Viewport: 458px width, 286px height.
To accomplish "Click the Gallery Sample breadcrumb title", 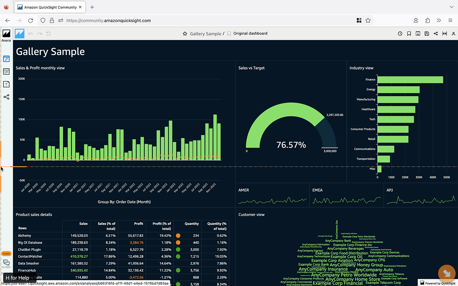I will click(x=206, y=34).
